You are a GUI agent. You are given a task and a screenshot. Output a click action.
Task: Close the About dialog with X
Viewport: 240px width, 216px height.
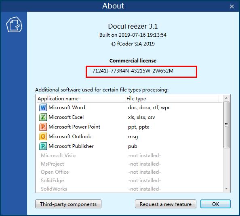232,6
